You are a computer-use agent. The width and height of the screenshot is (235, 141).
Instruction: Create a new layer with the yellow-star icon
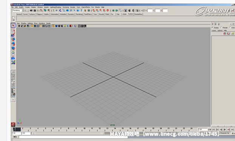click(x=232, y=34)
